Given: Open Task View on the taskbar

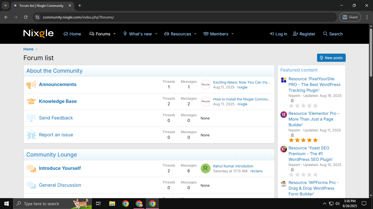Looking at the screenshot, I should (x=98, y=204).
